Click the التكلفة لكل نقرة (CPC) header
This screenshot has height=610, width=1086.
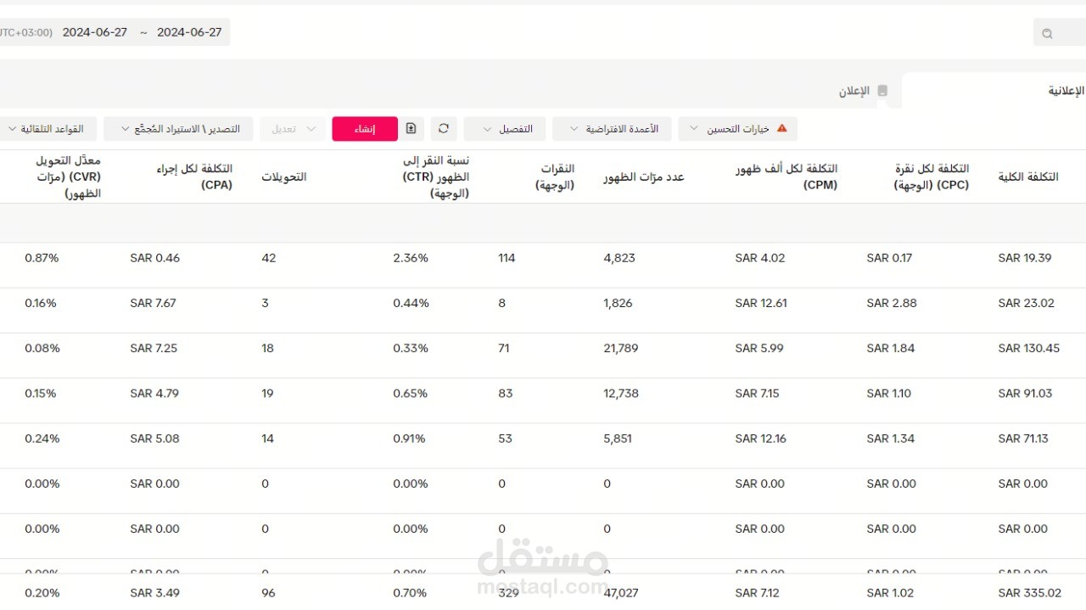[x=932, y=176]
